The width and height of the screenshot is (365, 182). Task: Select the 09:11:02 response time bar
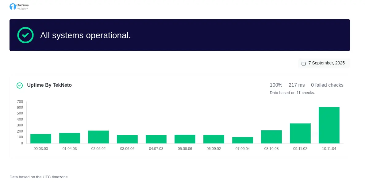coord(300,133)
